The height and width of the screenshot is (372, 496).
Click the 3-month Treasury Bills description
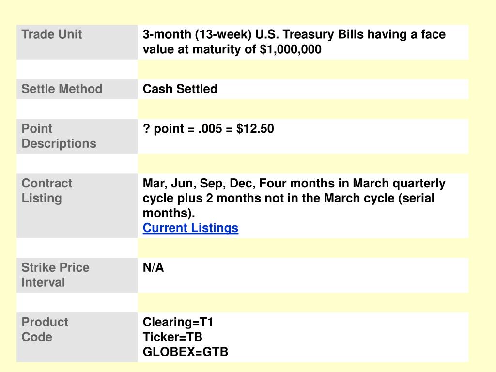click(294, 42)
